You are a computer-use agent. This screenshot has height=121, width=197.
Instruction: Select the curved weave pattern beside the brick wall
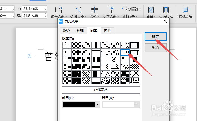click(125, 67)
